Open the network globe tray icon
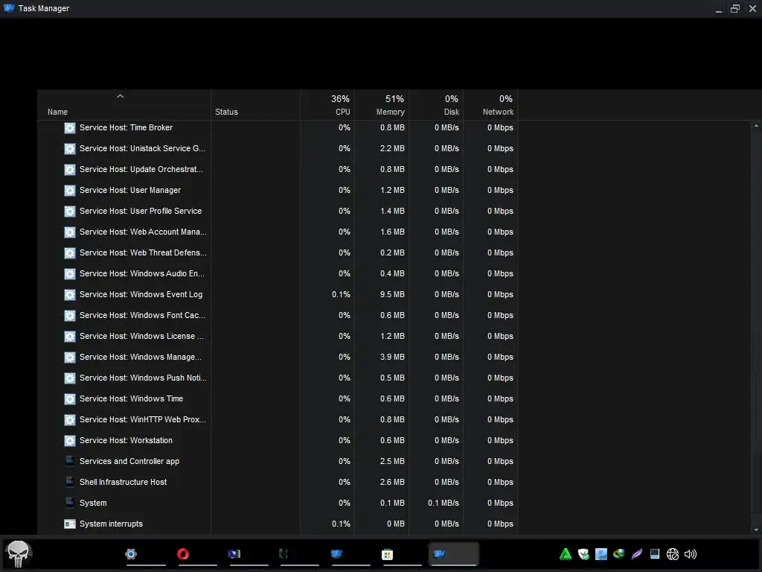762x572 pixels. click(x=673, y=554)
